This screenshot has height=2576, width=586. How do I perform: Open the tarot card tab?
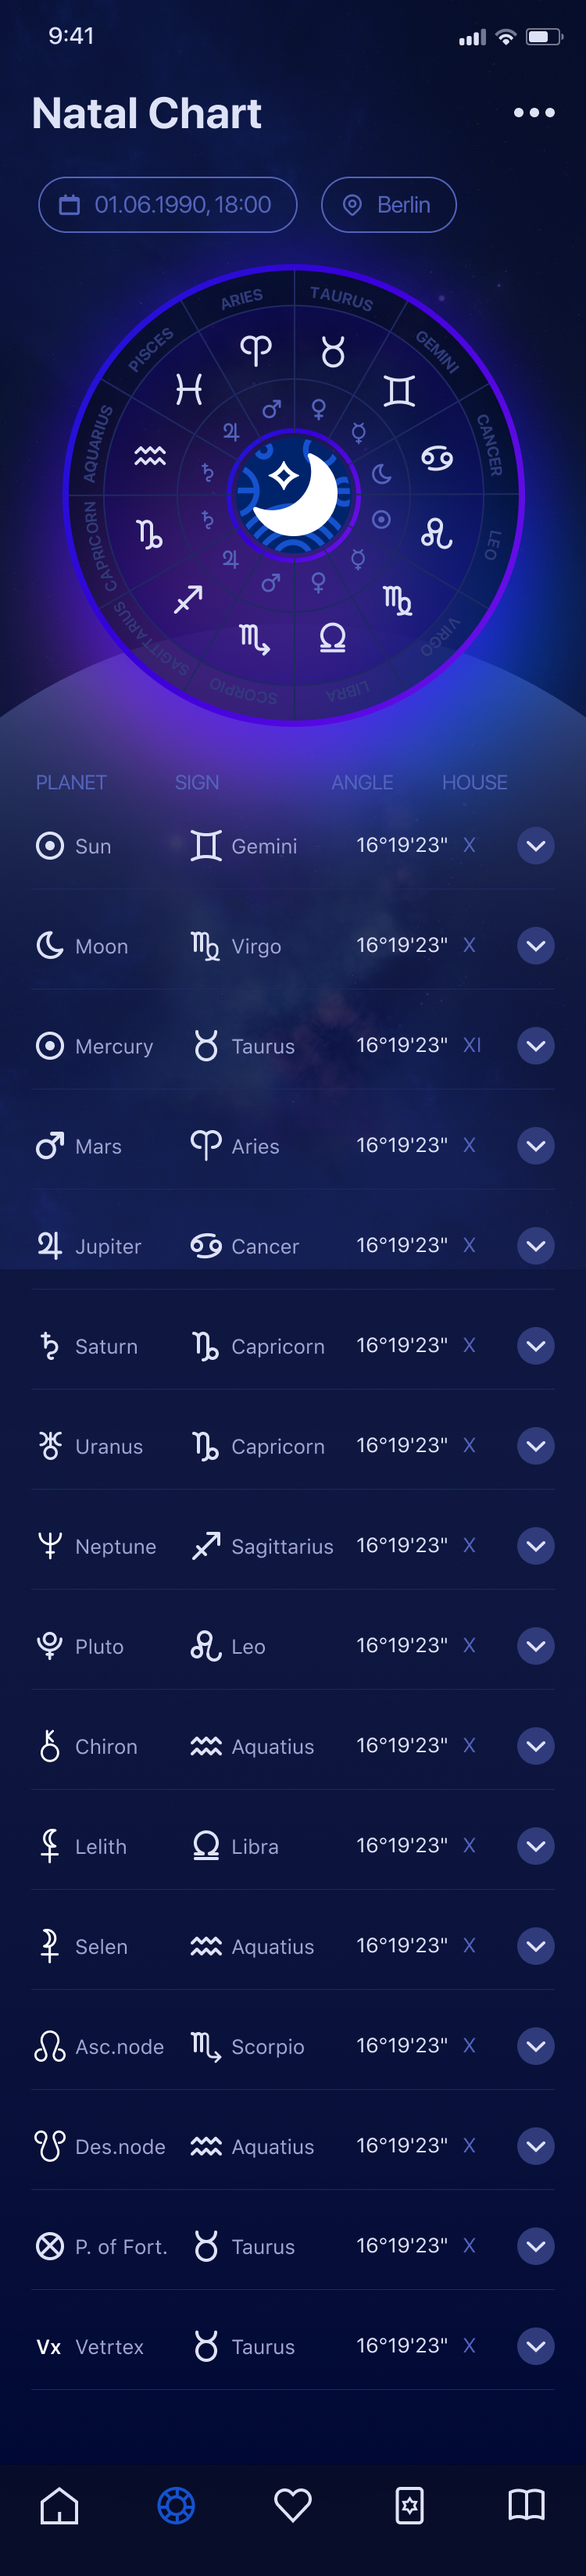coord(410,2505)
